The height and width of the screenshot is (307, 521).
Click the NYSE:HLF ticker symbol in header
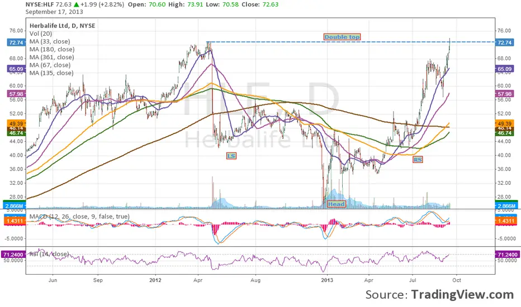(x=40, y=4)
